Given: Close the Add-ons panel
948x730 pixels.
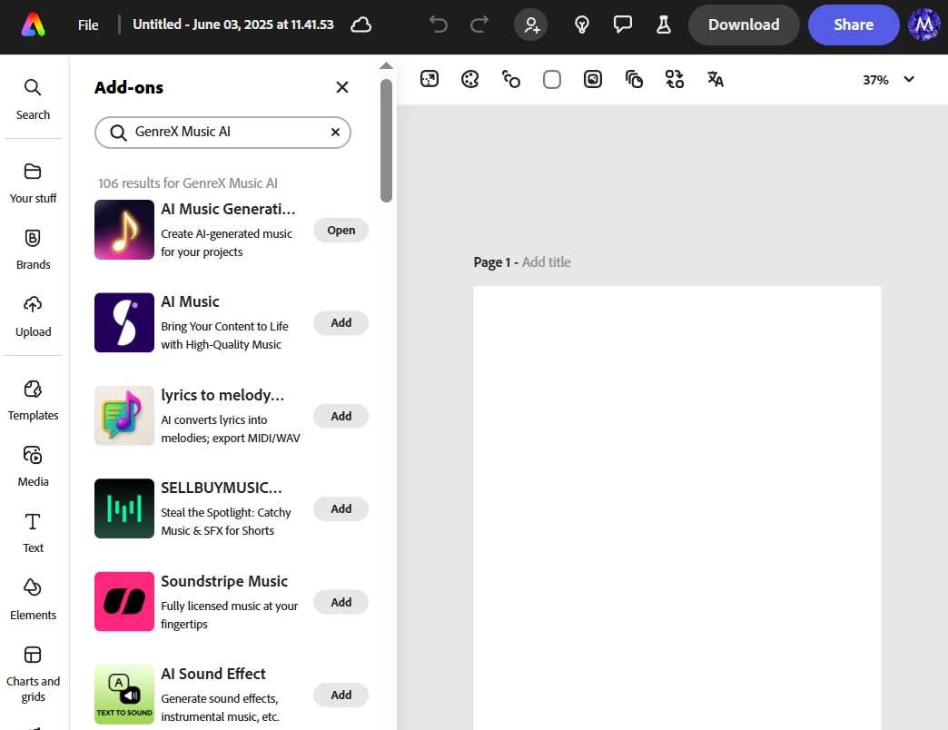Looking at the screenshot, I should (342, 88).
